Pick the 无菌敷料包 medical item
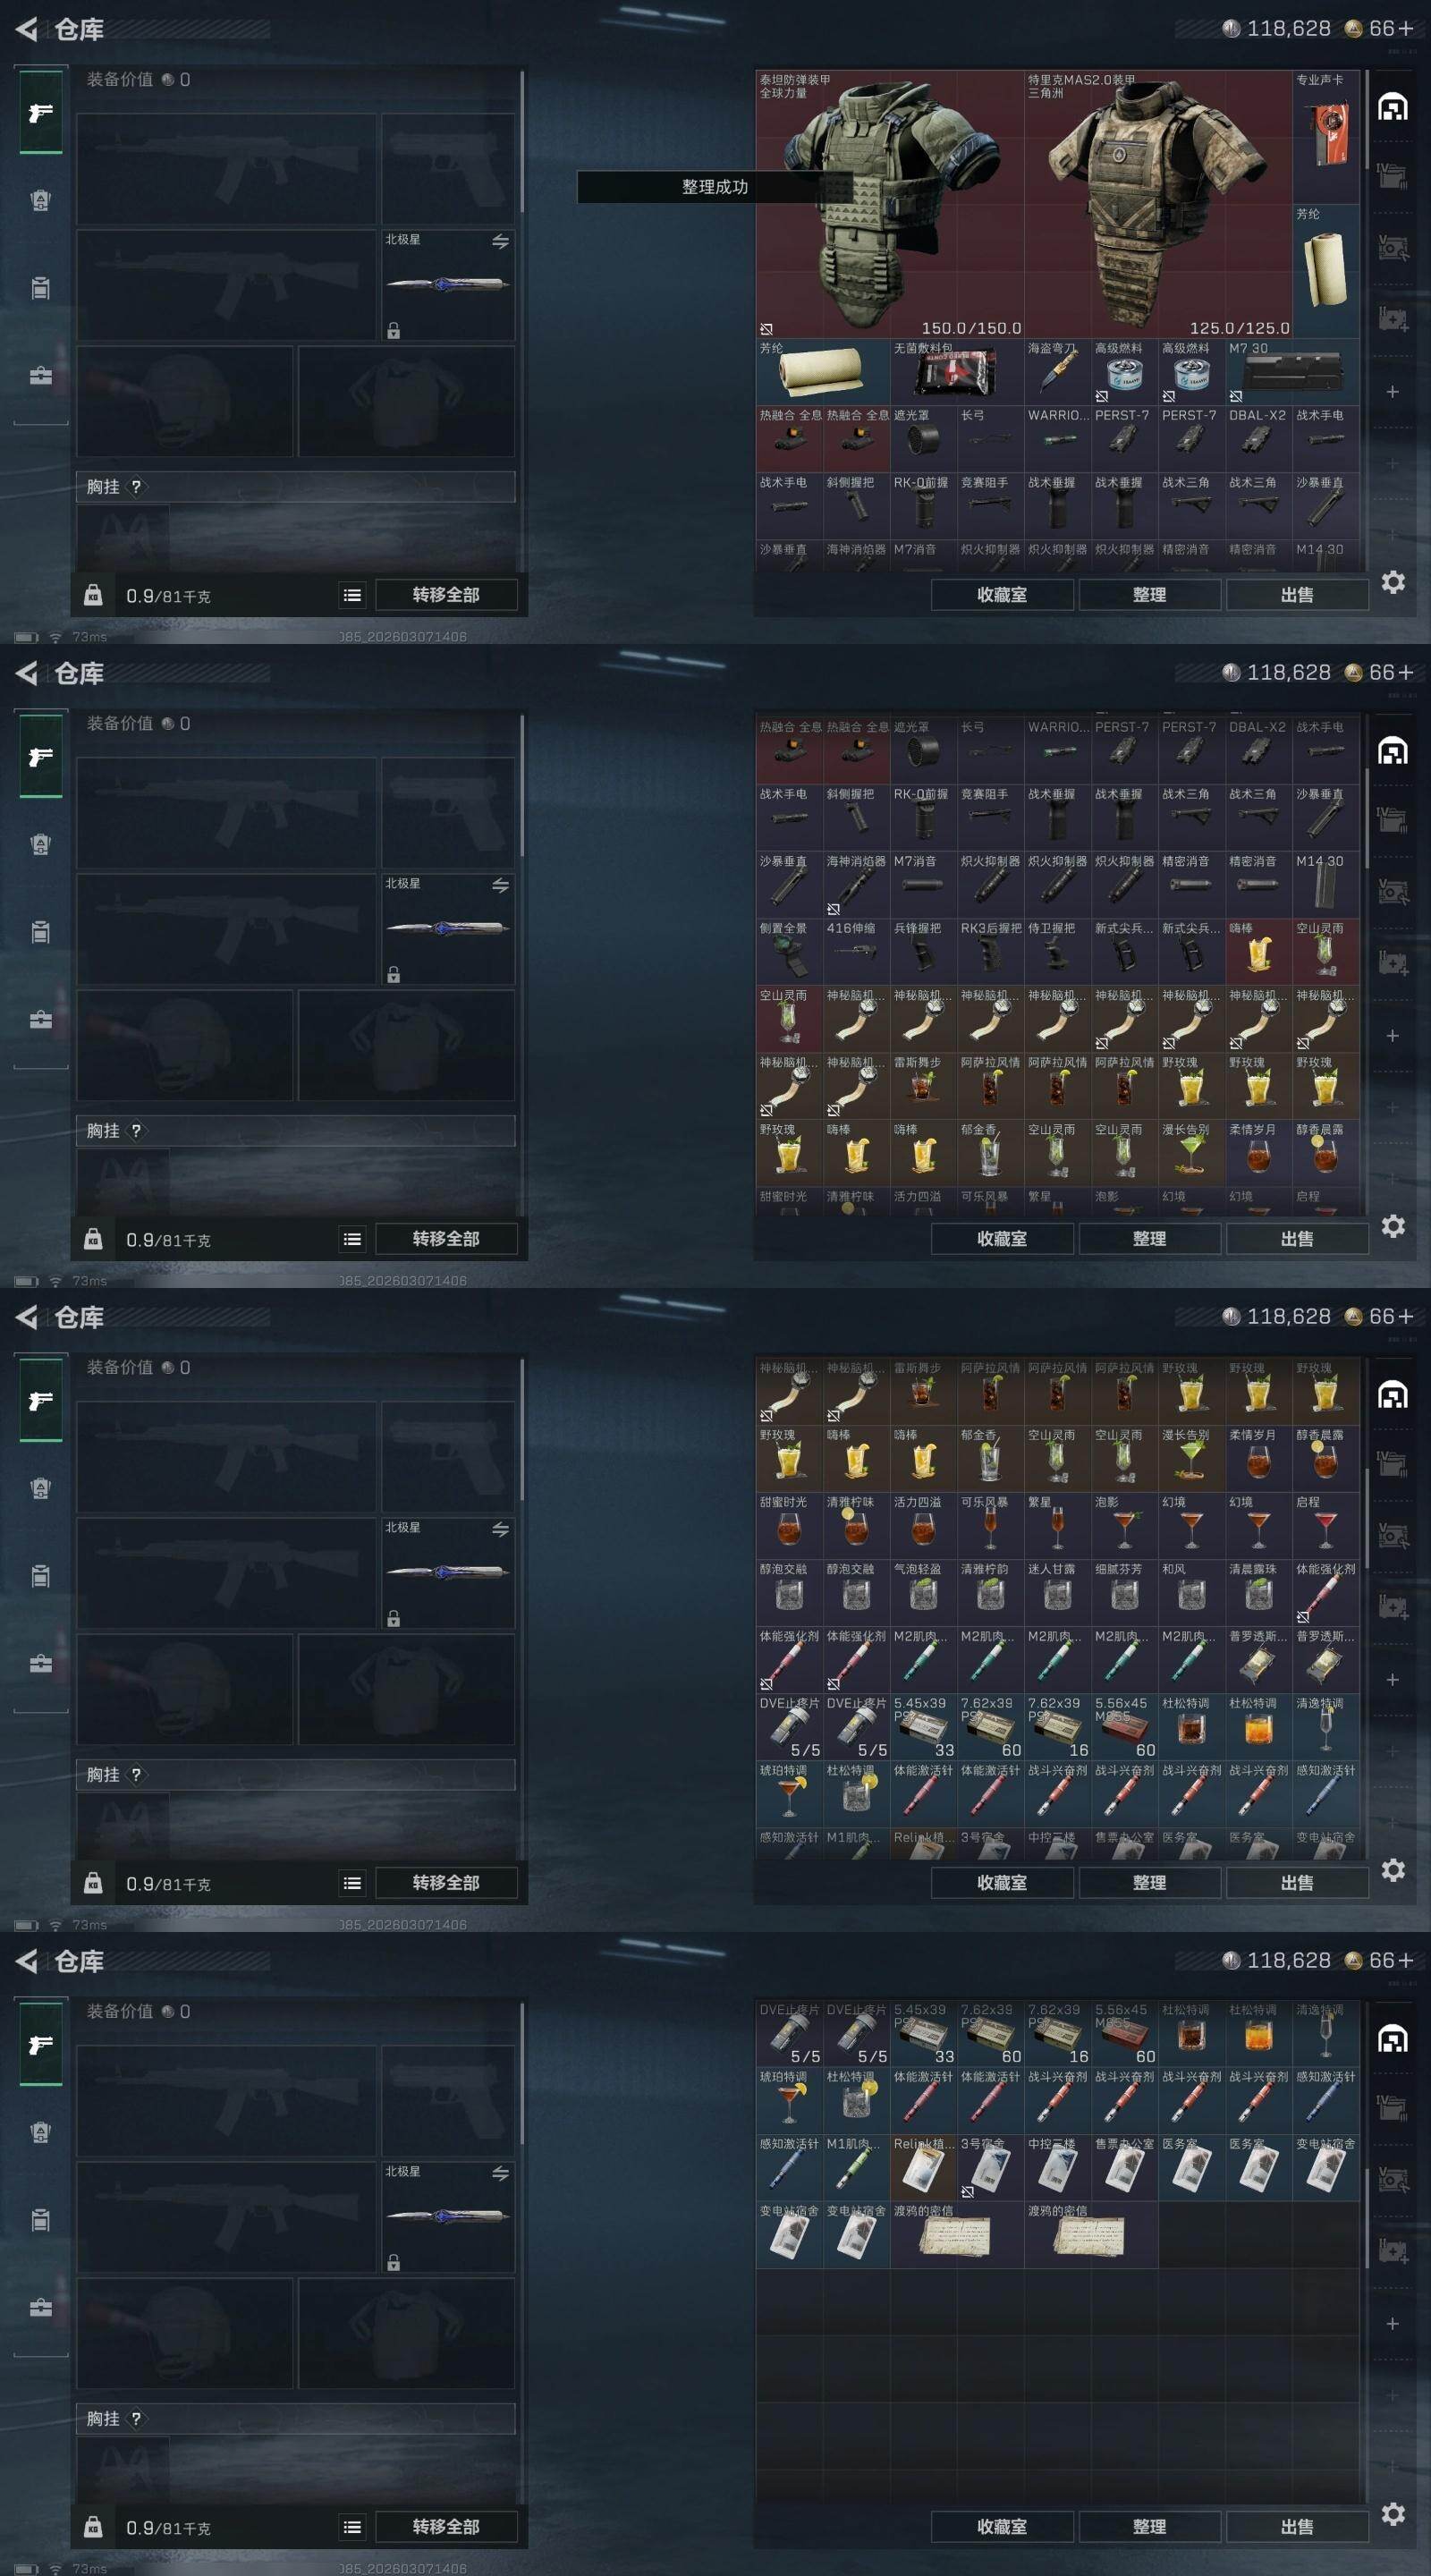The height and width of the screenshot is (2576, 1431). click(x=956, y=372)
